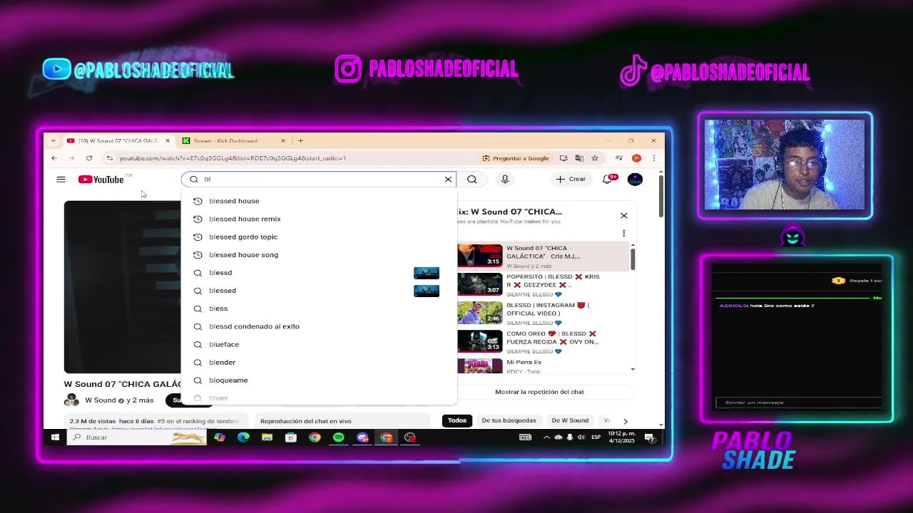This screenshot has height=513, width=913.
Task: Click the translate page icon
Action: (579, 158)
